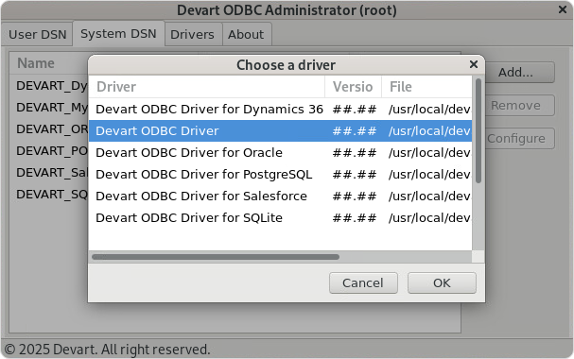Cancel the driver selection dialog
The image size is (574, 359).
point(363,282)
